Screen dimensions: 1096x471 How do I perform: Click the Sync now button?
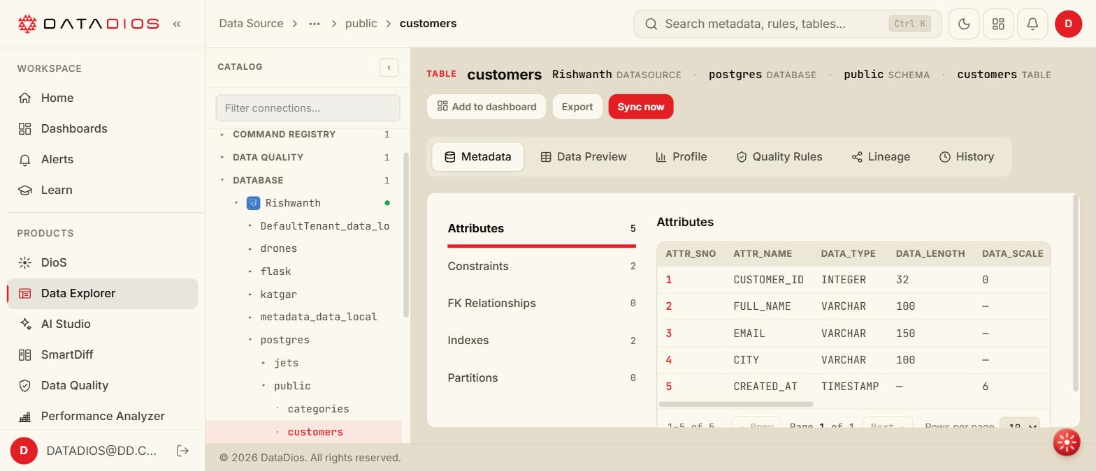click(641, 107)
